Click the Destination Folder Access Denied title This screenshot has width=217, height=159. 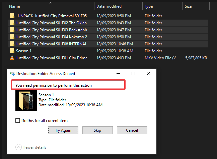pos(46,74)
